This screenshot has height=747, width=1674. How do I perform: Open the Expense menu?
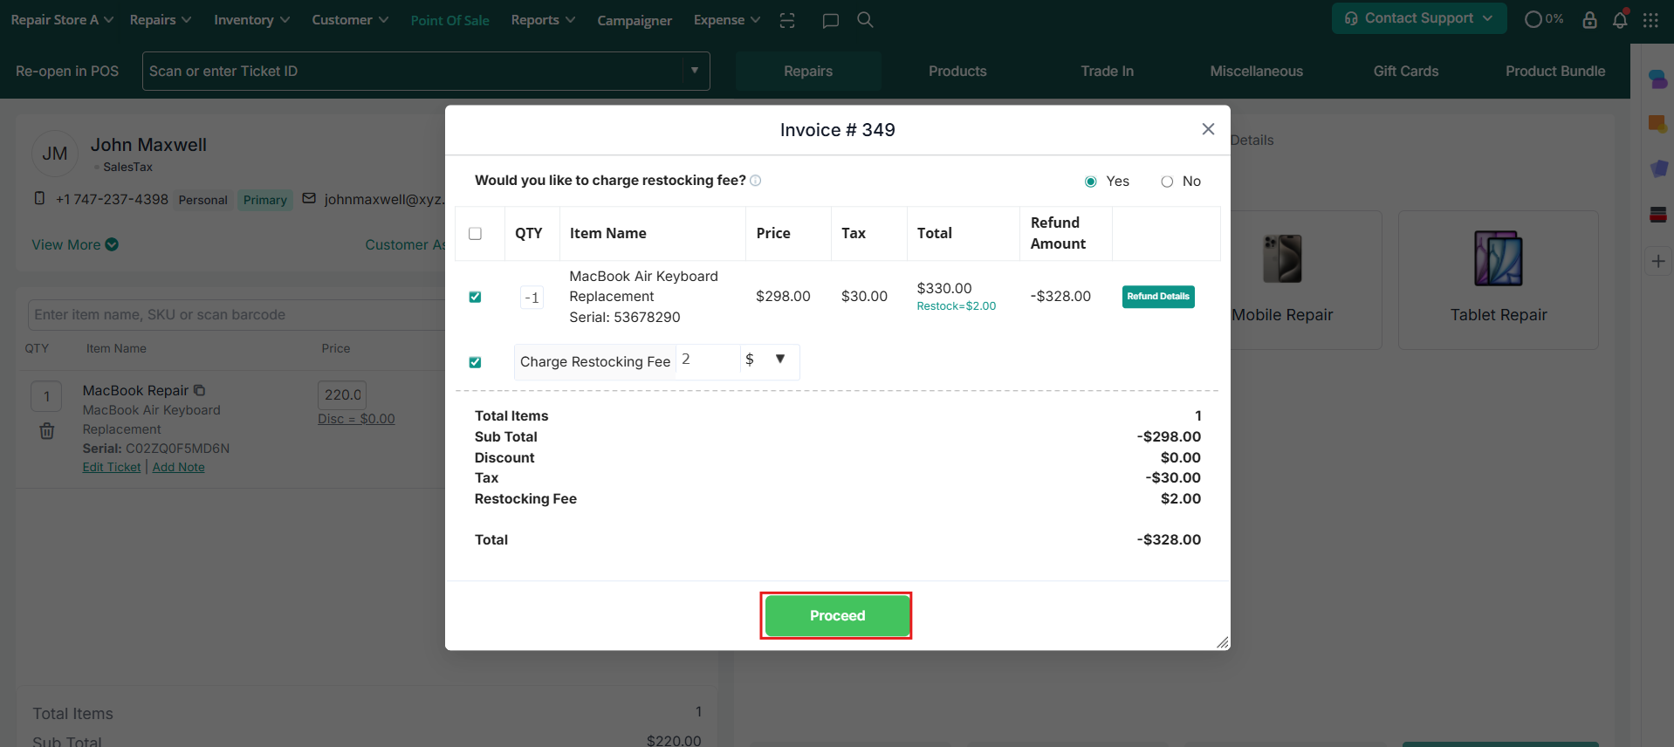pos(727,19)
